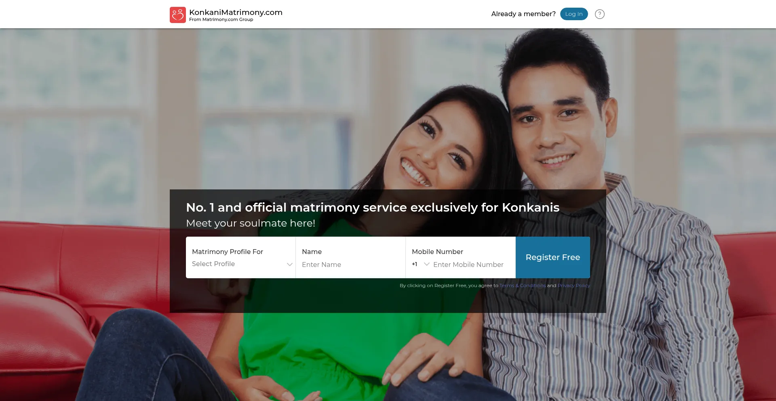The width and height of the screenshot is (776, 401).
Task: Click the No. 1 matrimony service headline
Action: click(373, 208)
